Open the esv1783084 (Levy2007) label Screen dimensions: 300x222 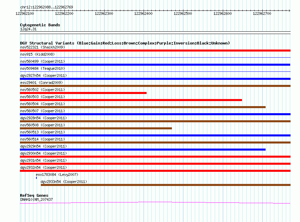point(57,175)
